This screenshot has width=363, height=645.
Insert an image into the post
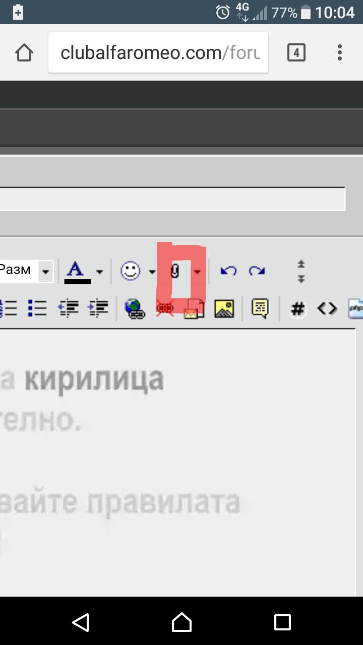click(224, 308)
